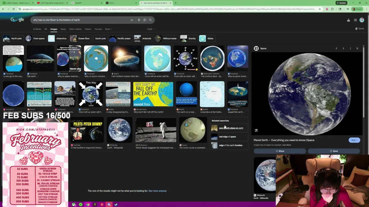This screenshot has width=369, height=207.
Task: Open Steam from the taskbar
Action: pyautogui.click(x=116, y=204)
